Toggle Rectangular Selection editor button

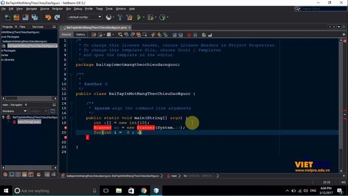point(145,34)
